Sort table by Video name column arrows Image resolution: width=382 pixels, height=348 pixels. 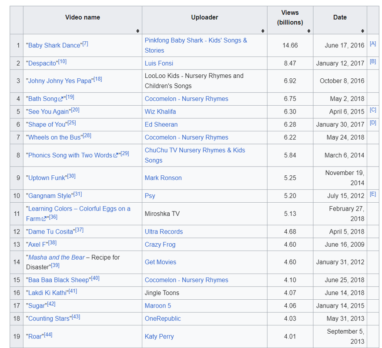(137, 31)
